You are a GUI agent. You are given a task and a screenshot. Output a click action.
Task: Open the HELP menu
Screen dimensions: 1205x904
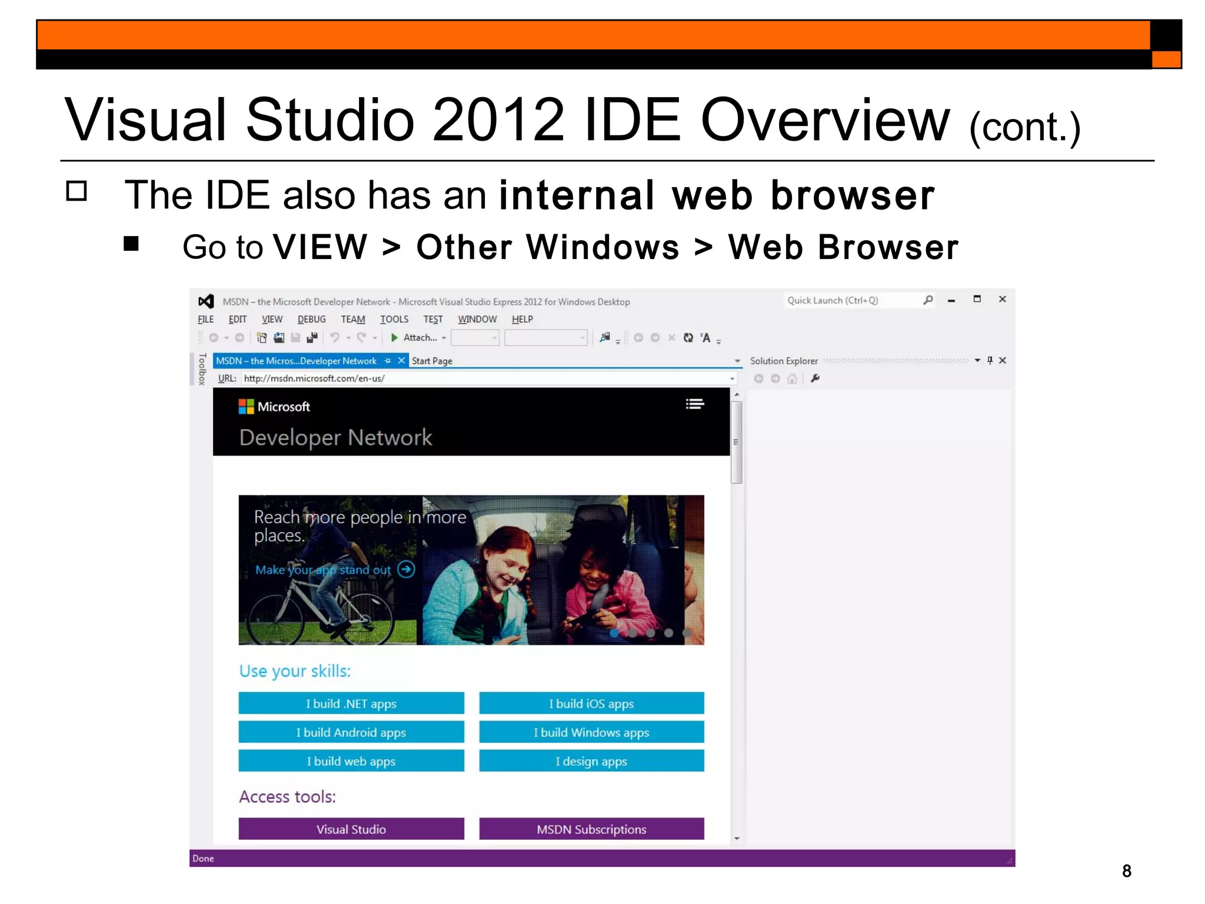pyautogui.click(x=522, y=319)
